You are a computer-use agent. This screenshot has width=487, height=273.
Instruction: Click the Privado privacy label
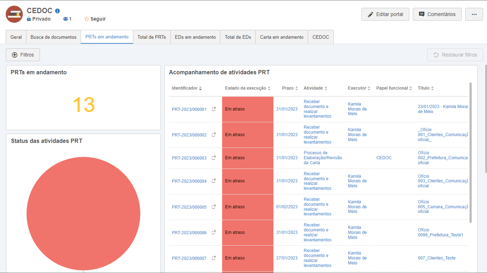[39, 19]
